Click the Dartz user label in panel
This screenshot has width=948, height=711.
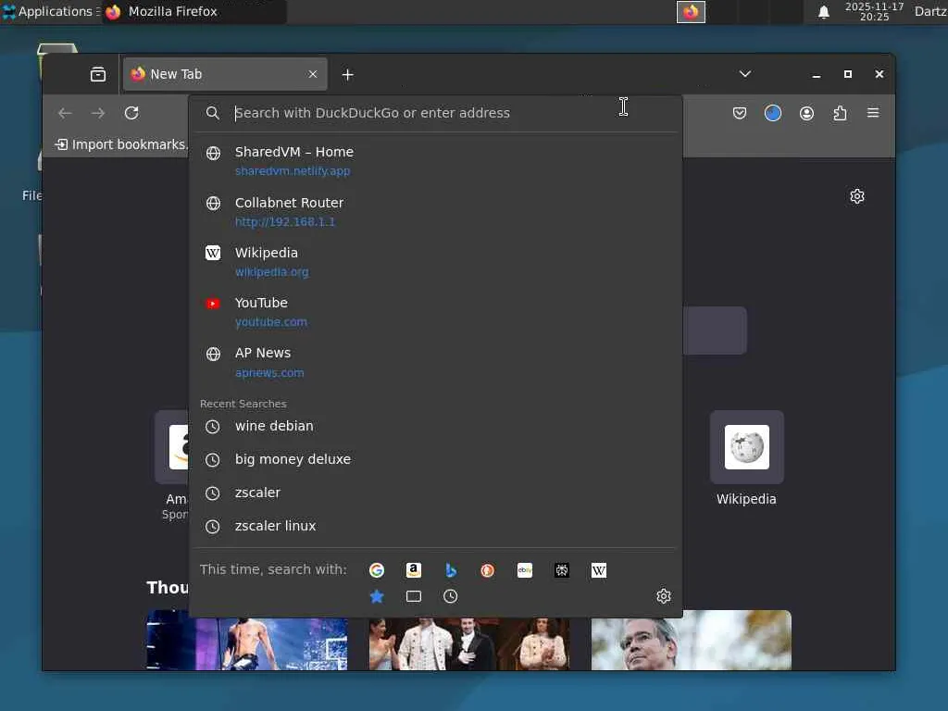(x=930, y=11)
